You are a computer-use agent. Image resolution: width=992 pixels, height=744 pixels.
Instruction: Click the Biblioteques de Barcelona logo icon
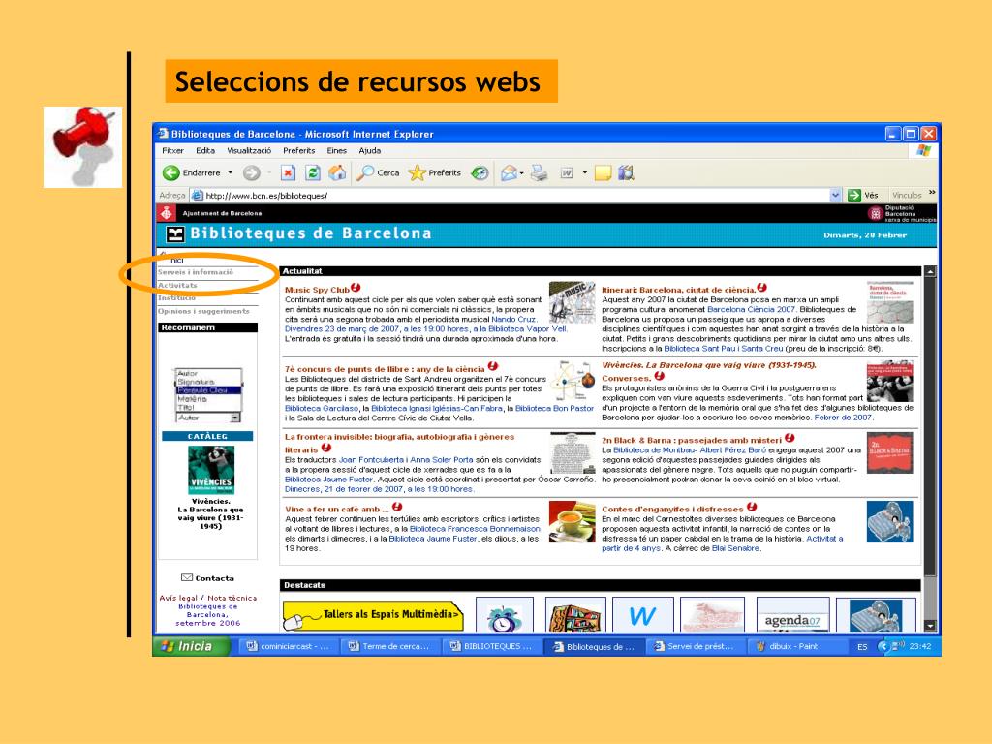tap(174, 234)
